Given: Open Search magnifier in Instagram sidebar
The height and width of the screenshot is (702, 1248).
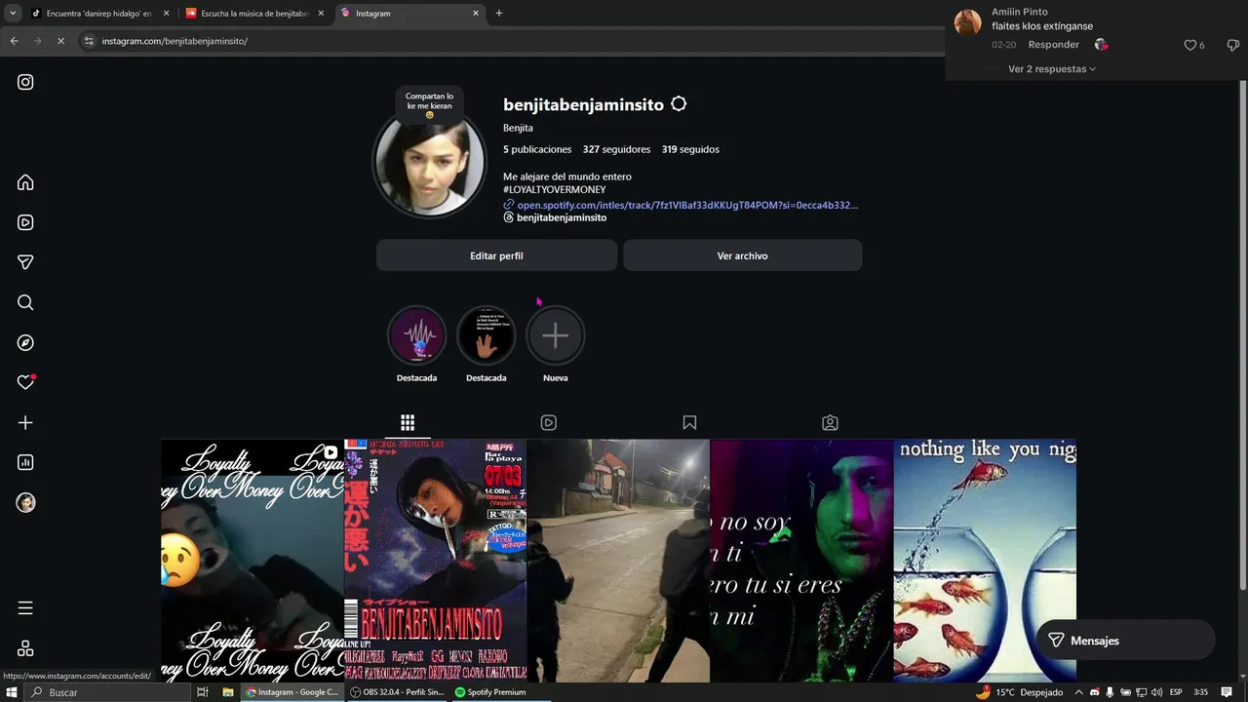Looking at the screenshot, I should 25,302.
